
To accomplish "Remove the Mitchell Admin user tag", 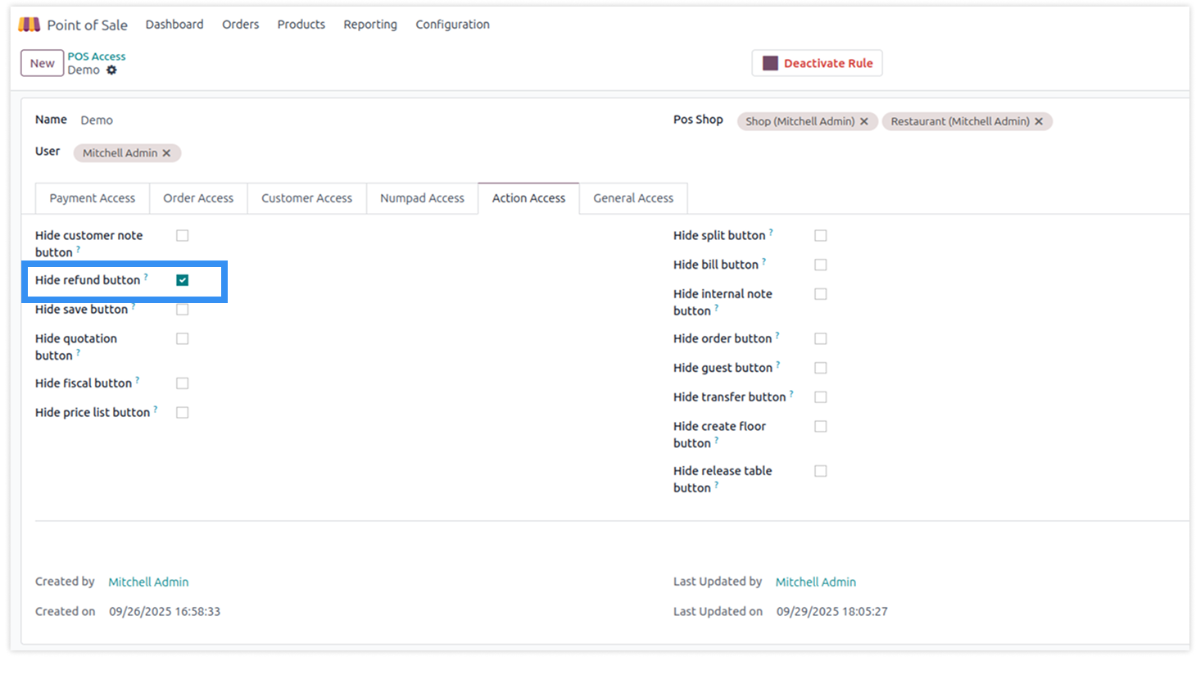I will point(166,153).
